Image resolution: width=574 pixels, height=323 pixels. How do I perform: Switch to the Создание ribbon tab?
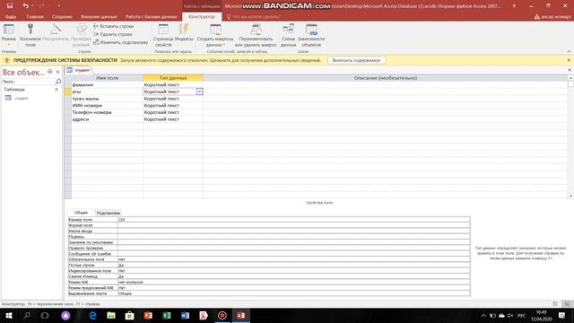62,17
